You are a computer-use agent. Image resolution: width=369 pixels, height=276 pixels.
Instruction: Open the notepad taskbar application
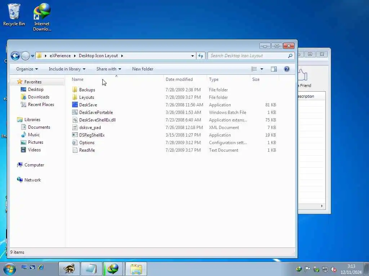[91, 269]
